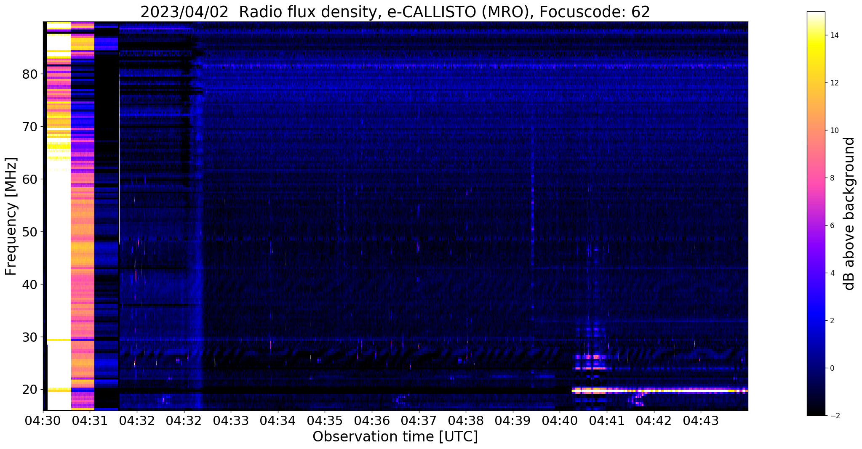Click the 04:31 time tick label

90,420
